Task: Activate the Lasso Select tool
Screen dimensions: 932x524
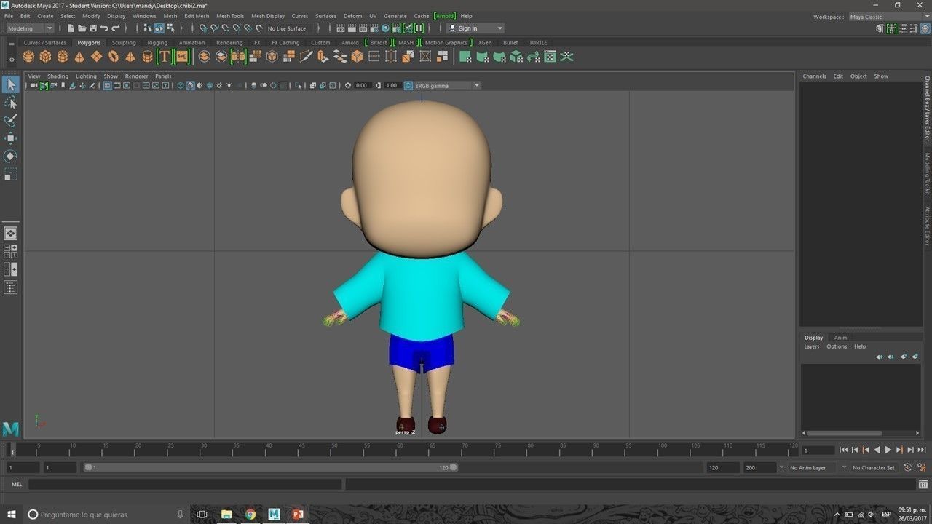Action: click(10, 103)
